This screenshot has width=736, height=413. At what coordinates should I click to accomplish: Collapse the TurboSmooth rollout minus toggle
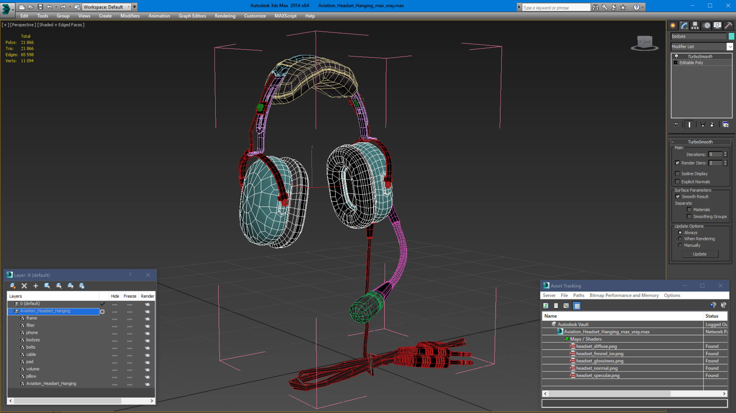coord(673,142)
